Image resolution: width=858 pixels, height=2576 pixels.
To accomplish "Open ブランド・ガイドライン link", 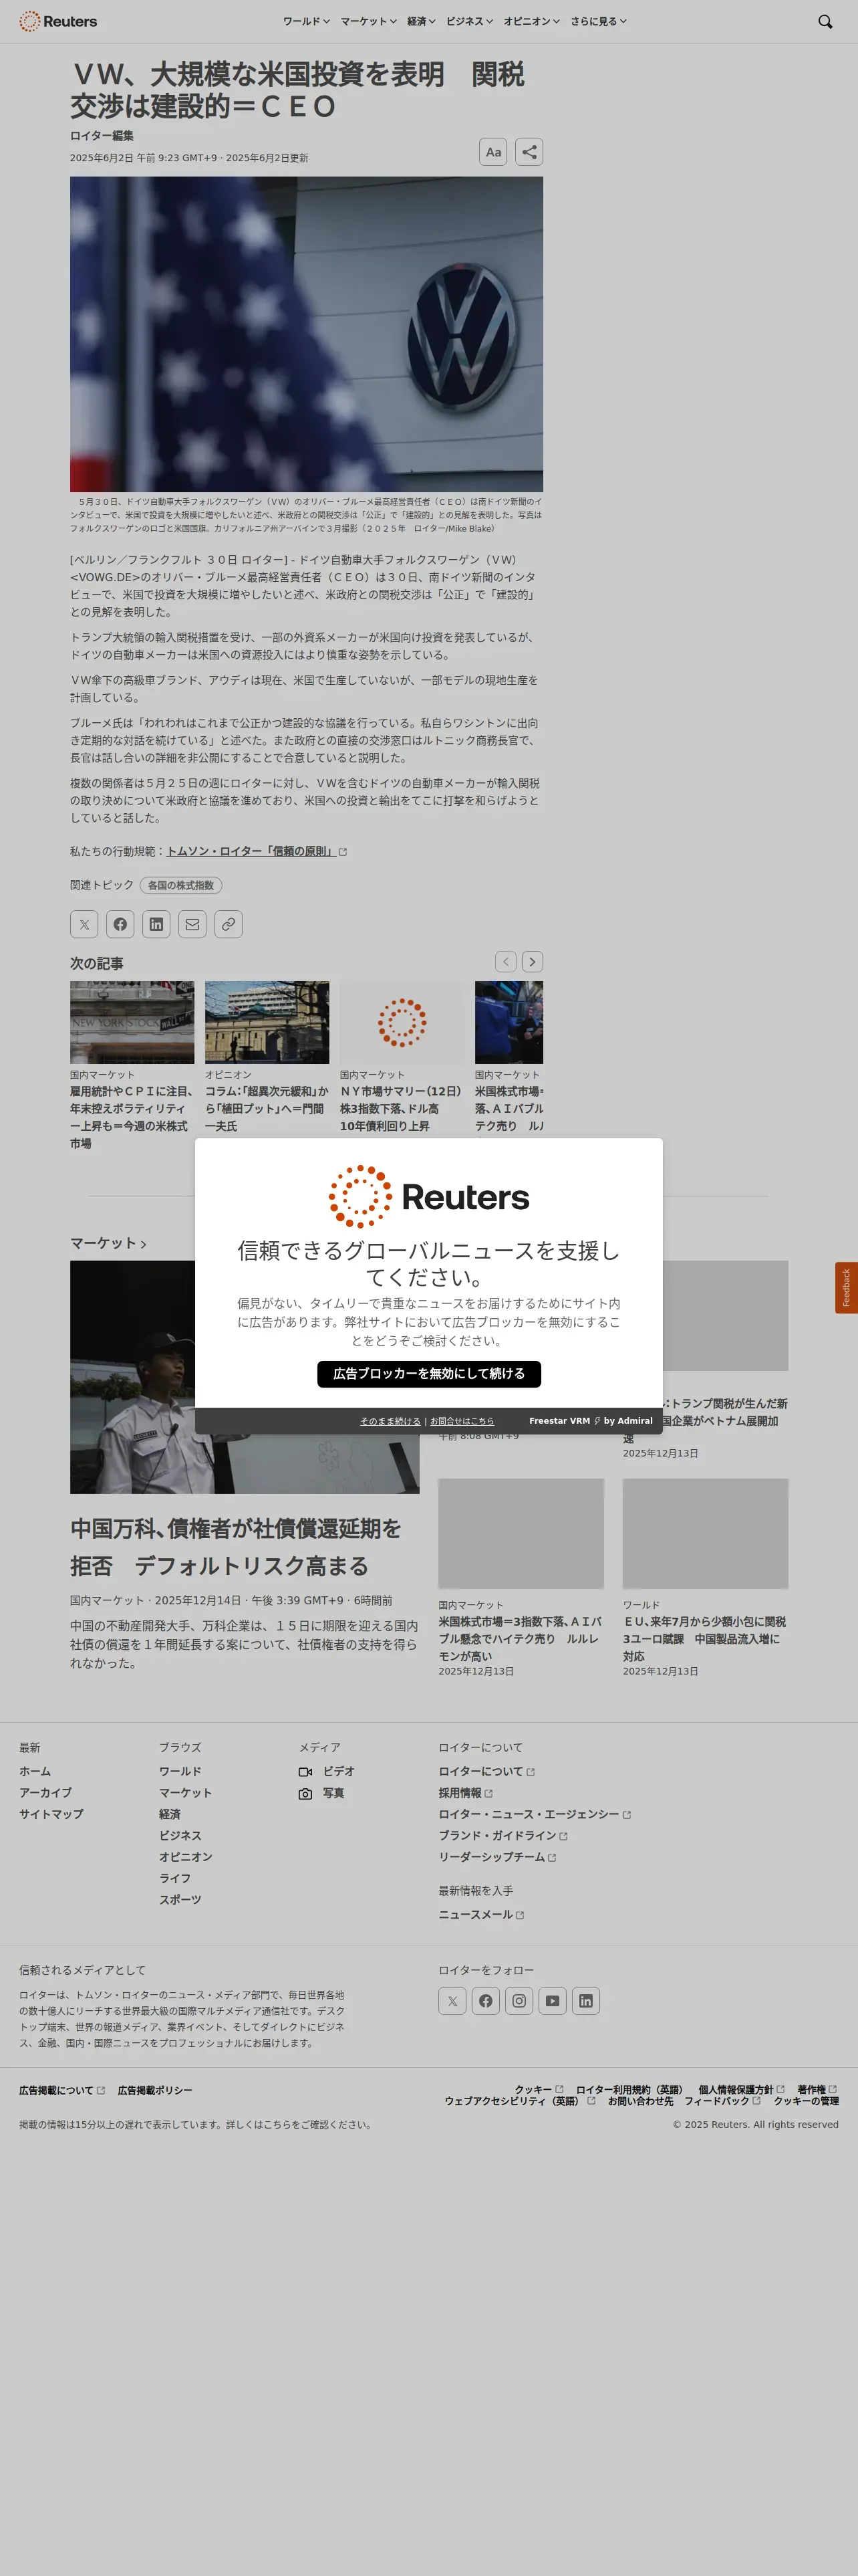I will coord(503,1835).
